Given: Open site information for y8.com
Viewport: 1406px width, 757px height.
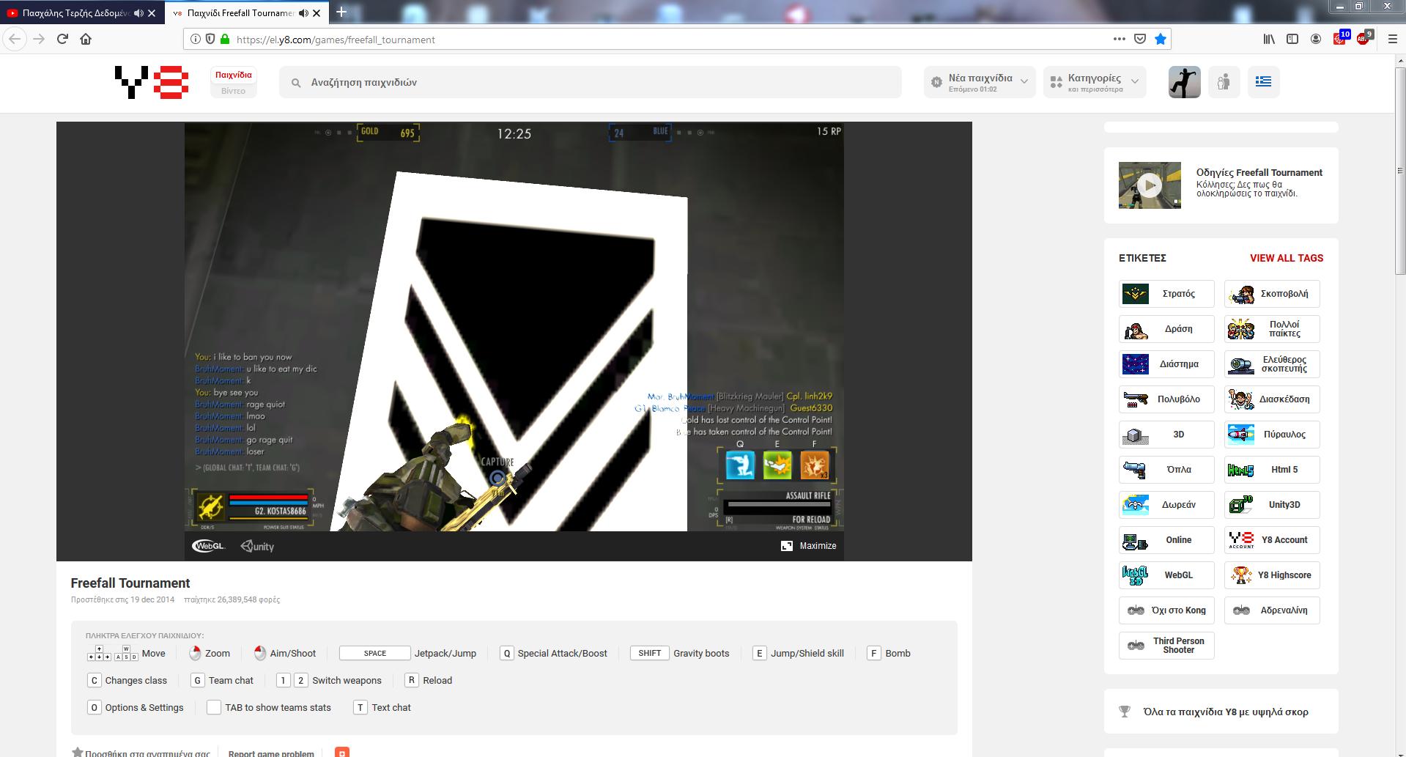Looking at the screenshot, I should click(196, 40).
